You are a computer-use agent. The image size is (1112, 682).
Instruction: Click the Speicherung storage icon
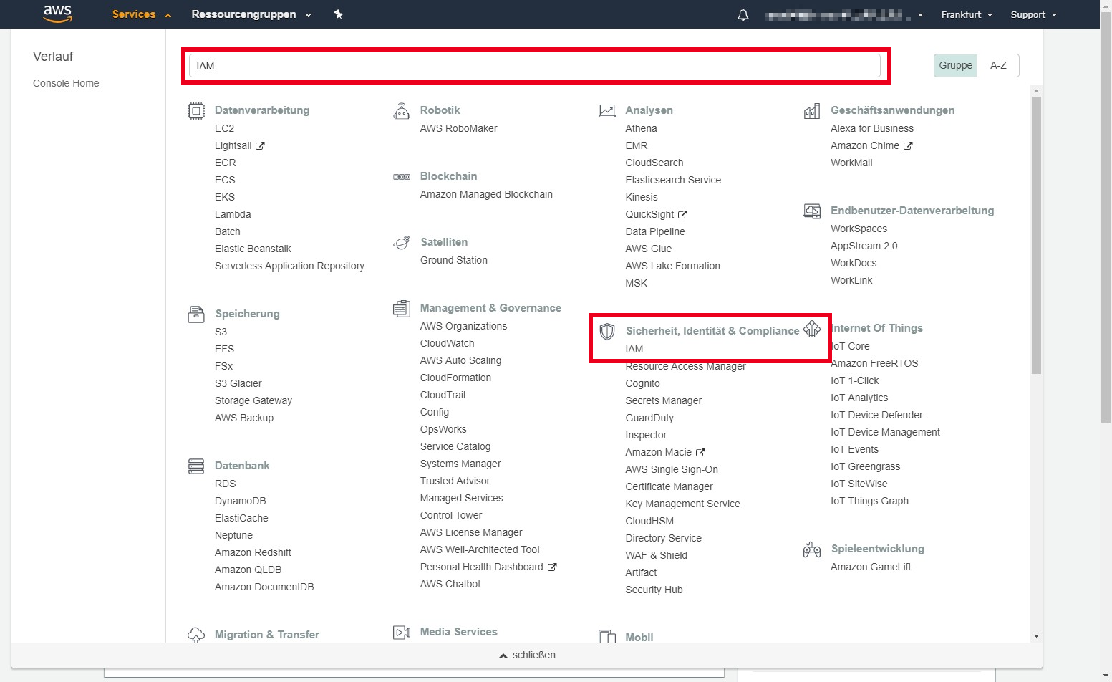click(196, 314)
